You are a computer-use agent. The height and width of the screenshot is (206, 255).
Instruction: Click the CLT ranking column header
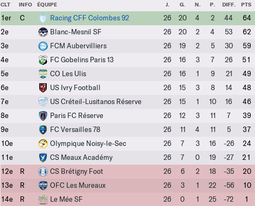pyautogui.click(x=5, y=4)
